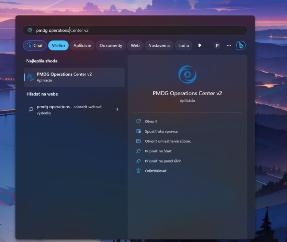Click the search text input field
This screenshot has height=242, width=287.
tap(135, 30)
